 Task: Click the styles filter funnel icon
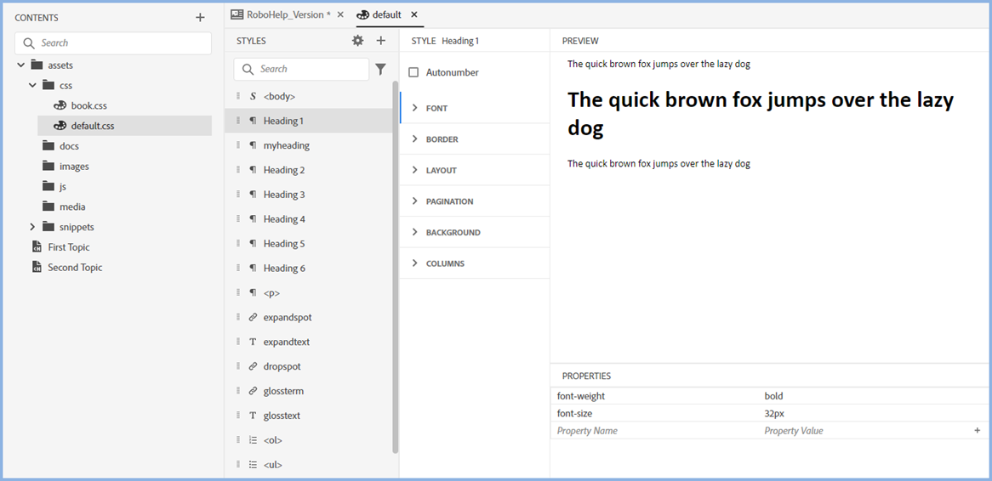pyautogui.click(x=380, y=70)
